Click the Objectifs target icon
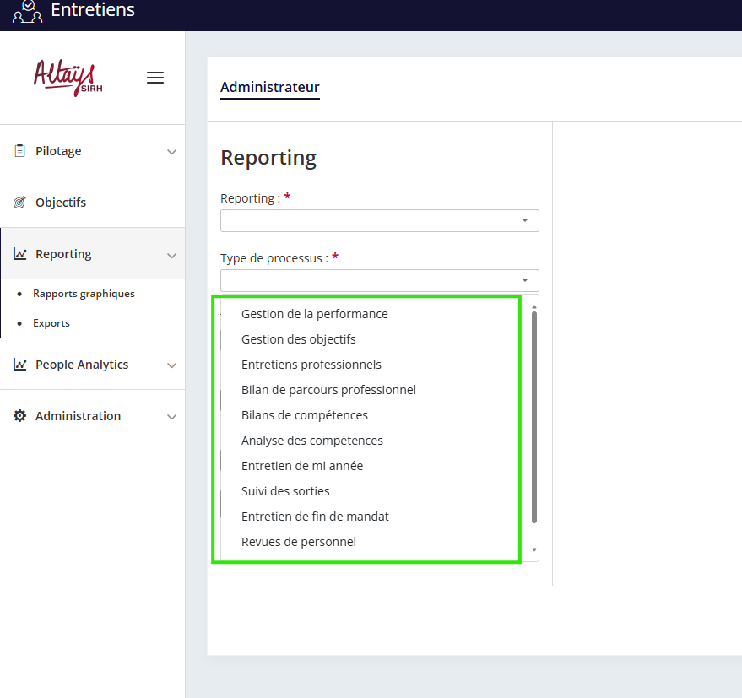Viewport: 742px width, 698px height. tap(19, 203)
